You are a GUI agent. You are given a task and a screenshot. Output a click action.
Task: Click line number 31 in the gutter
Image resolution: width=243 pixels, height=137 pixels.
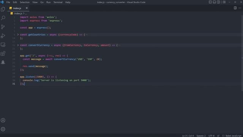[14, 84]
